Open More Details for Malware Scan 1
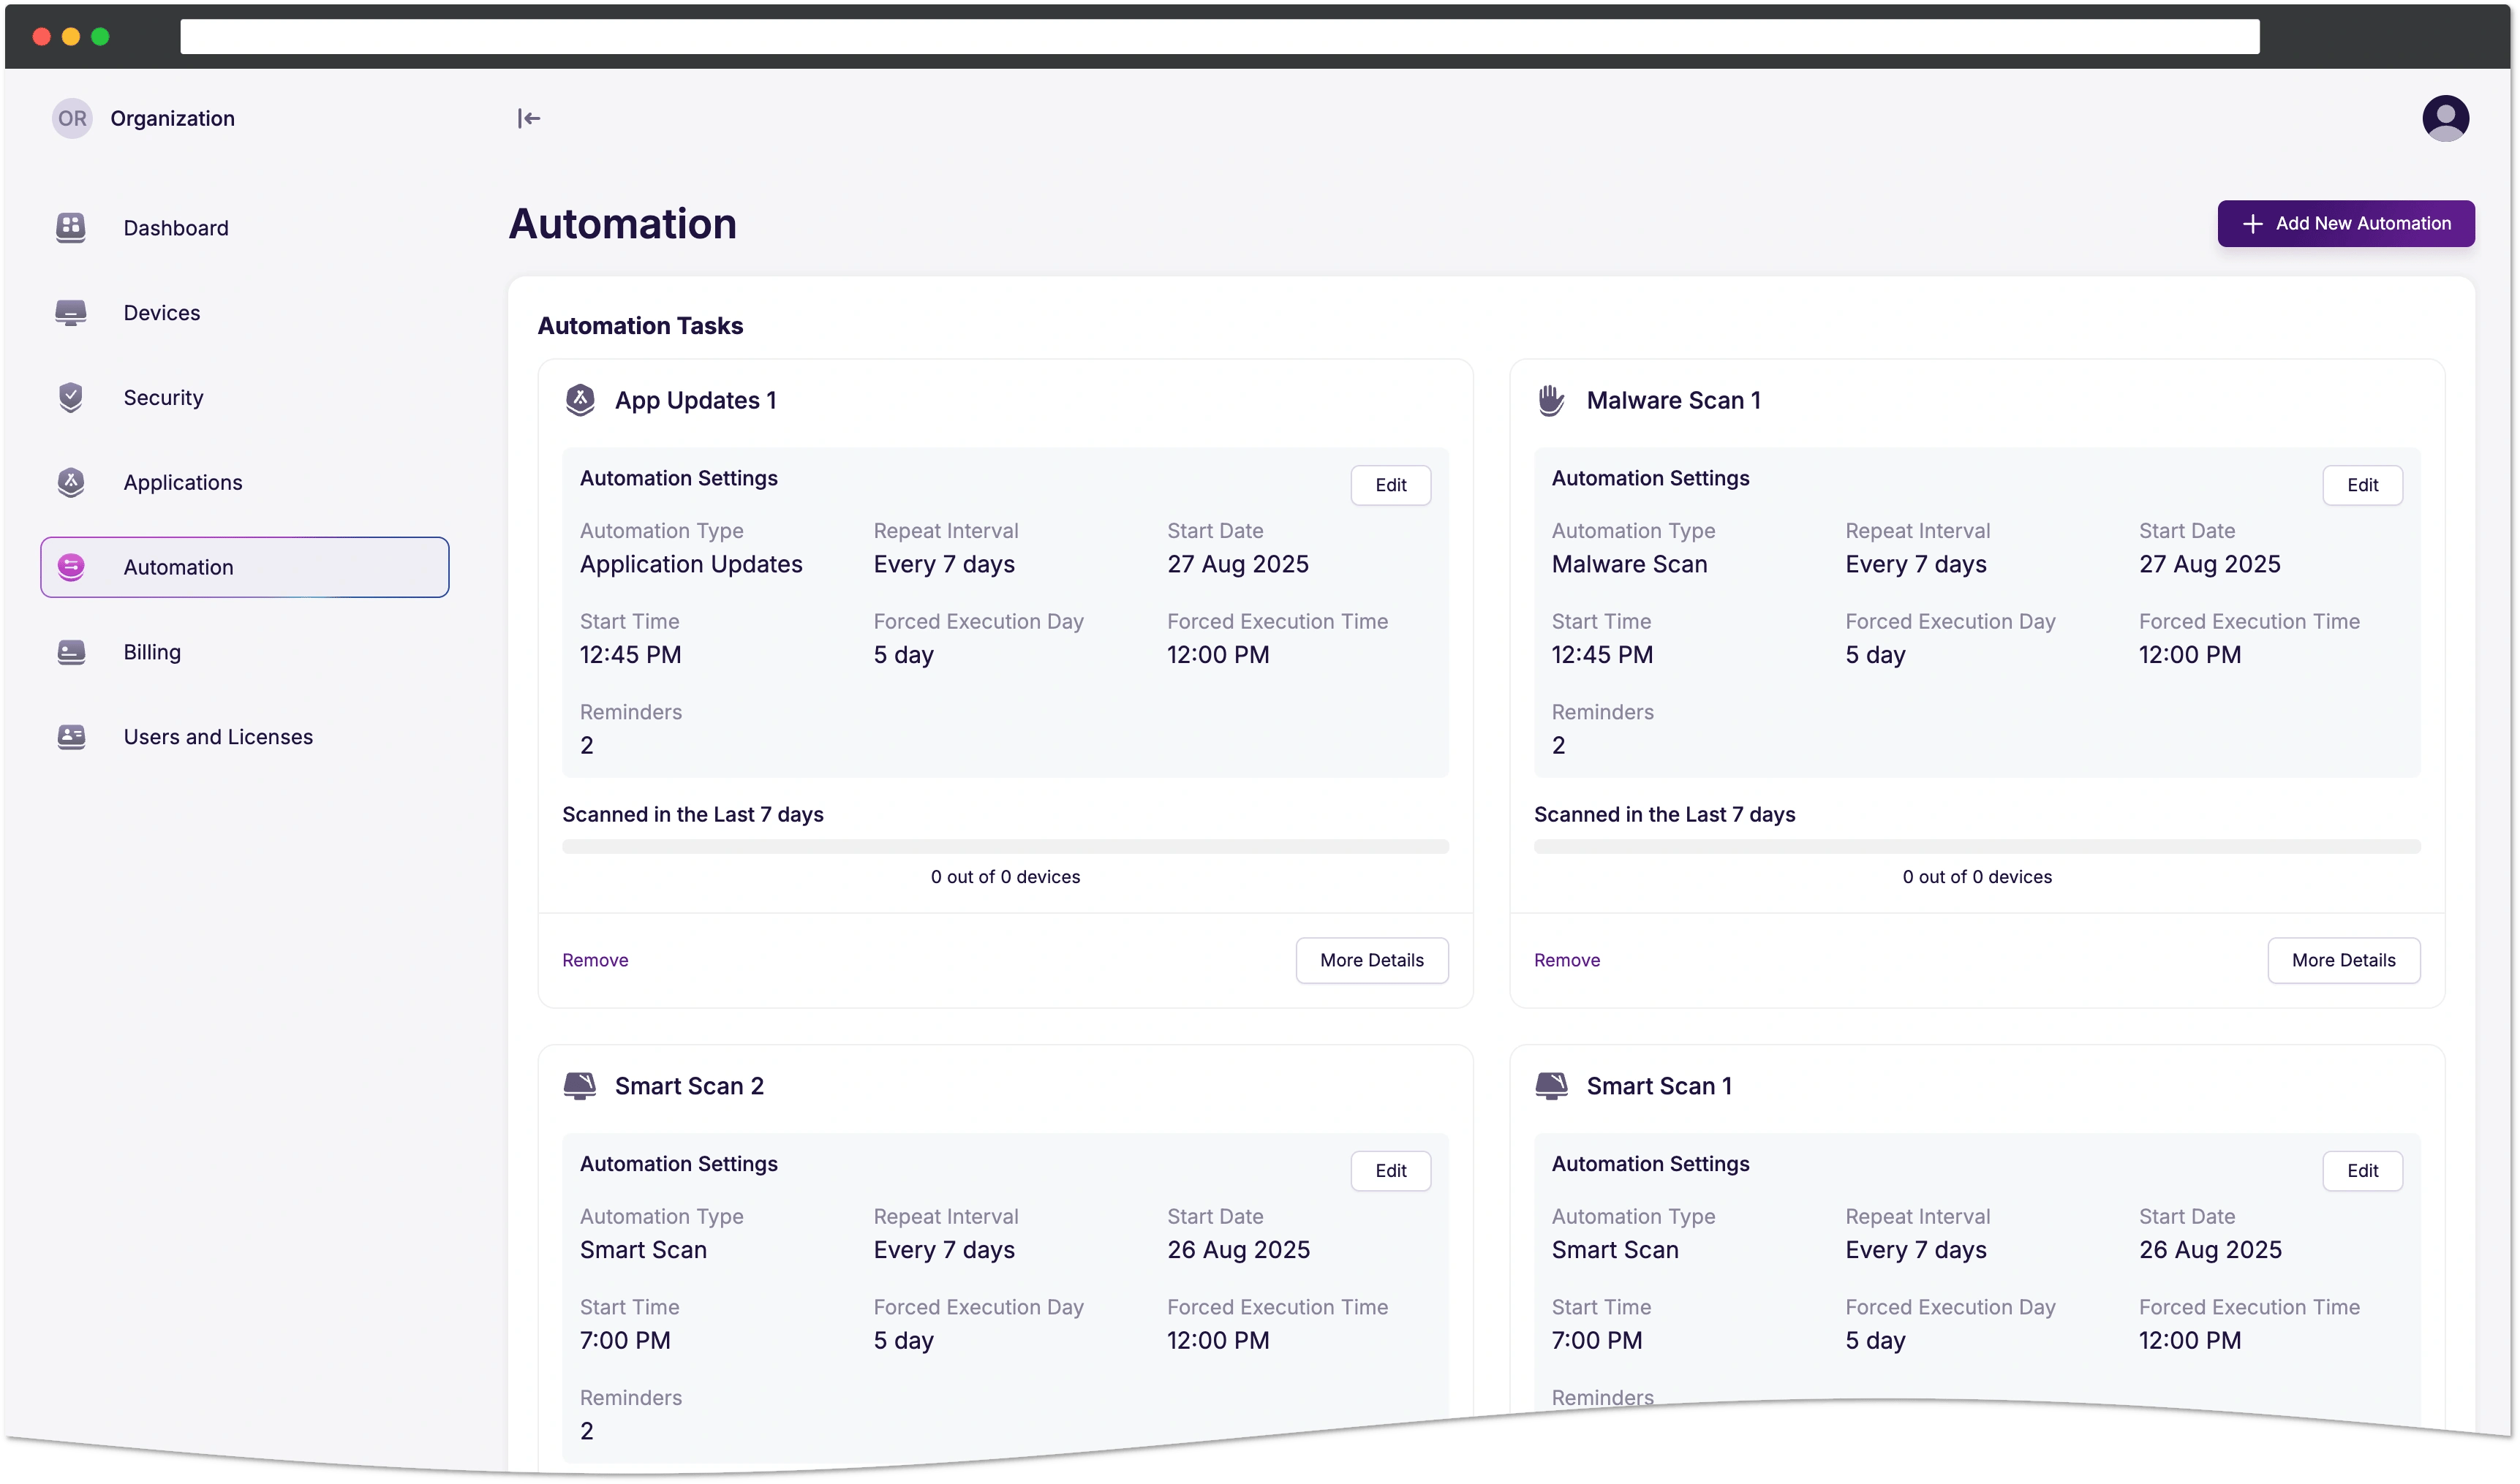 [x=2343, y=960]
